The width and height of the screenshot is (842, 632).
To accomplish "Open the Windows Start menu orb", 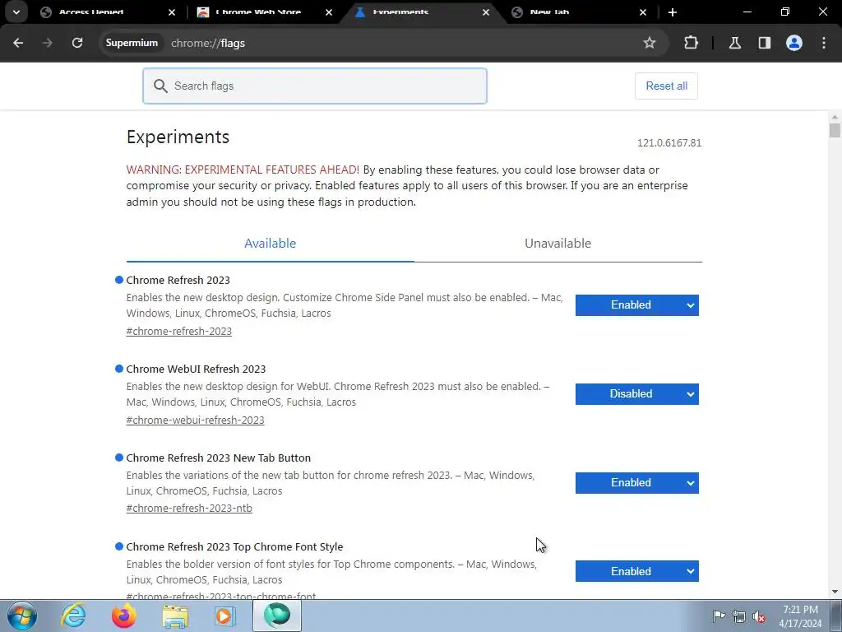I will (22, 616).
